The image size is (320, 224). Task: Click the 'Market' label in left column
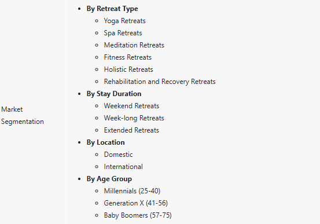(12, 109)
